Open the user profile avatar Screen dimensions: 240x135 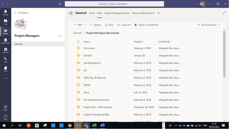(x=202, y=4)
